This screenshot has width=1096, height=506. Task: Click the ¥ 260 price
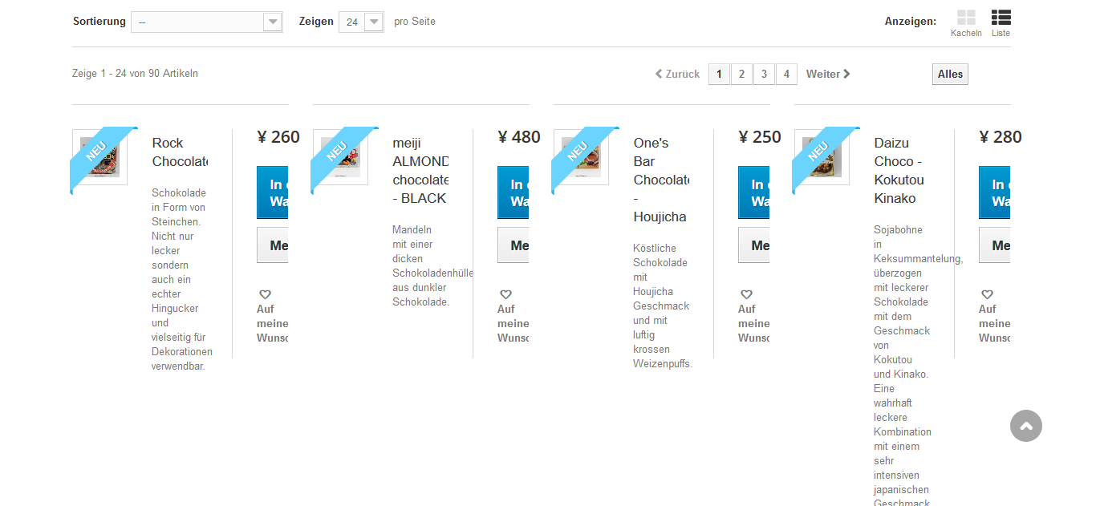[278, 137]
